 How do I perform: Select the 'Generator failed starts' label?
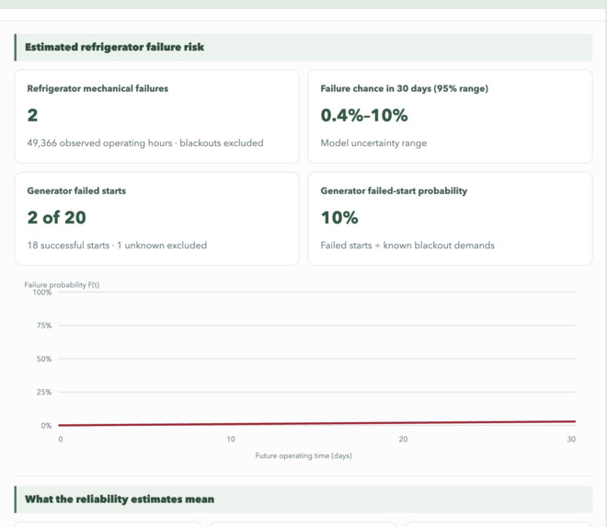pyautogui.click(x=76, y=191)
